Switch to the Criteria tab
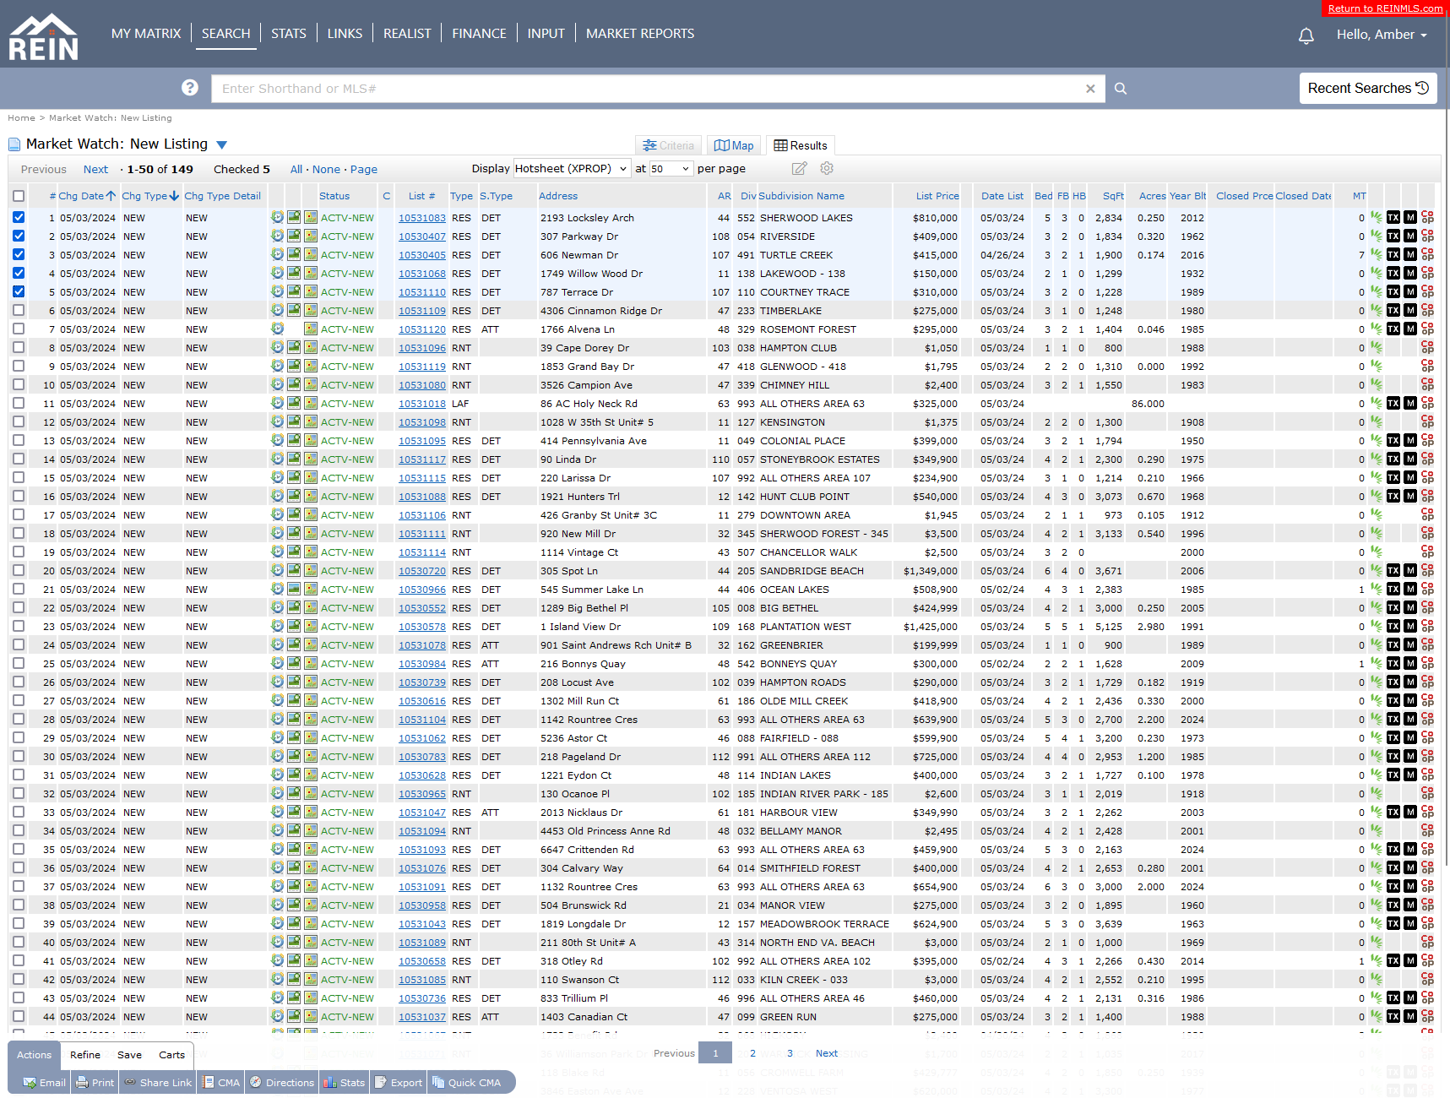1450x1098 pixels. (x=668, y=145)
